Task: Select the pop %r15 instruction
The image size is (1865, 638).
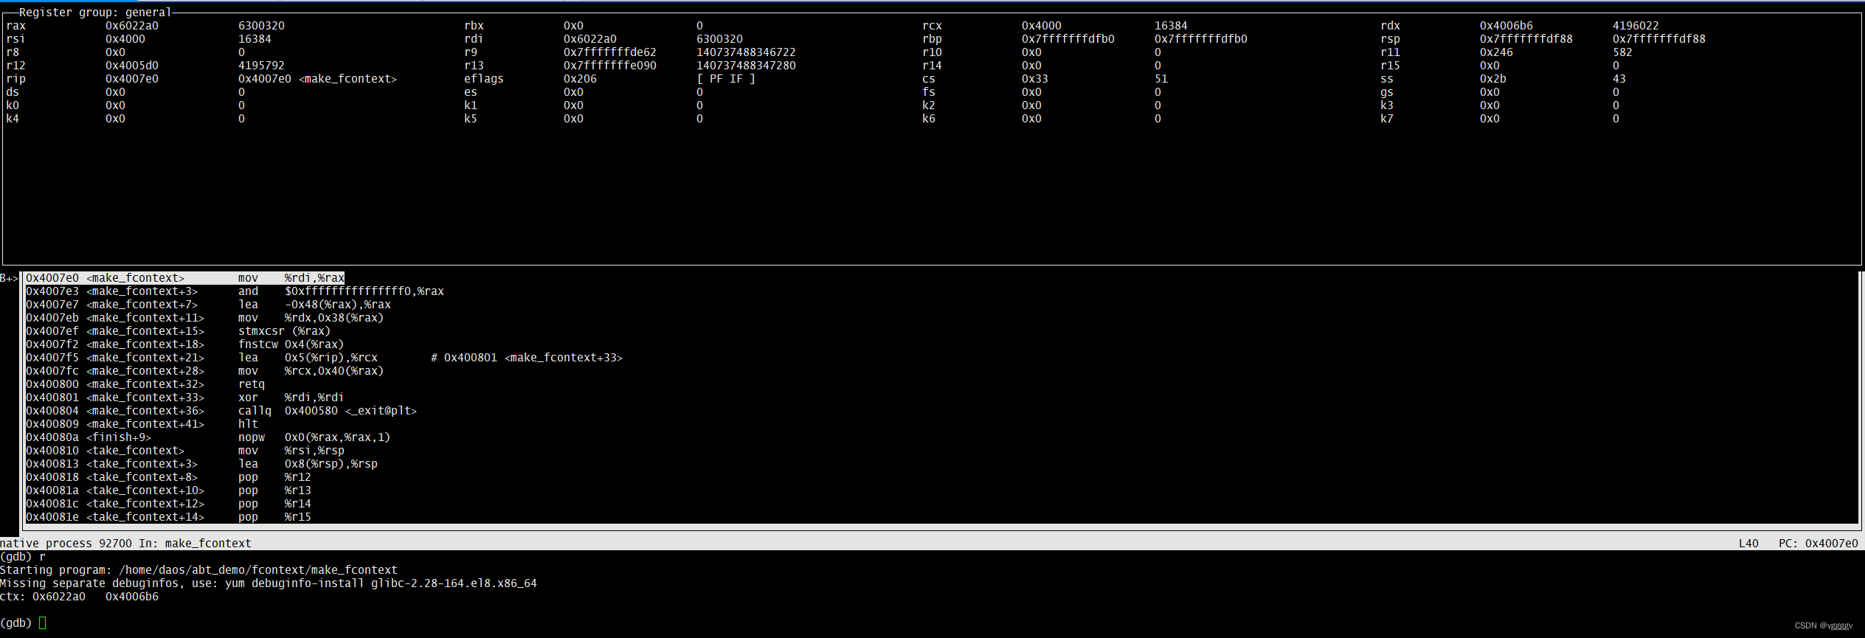Action: tap(274, 517)
